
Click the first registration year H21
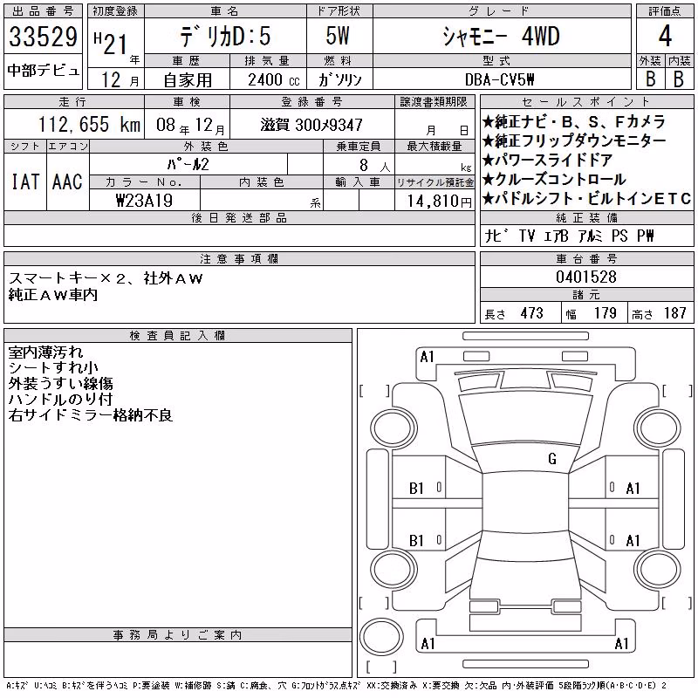111,43
